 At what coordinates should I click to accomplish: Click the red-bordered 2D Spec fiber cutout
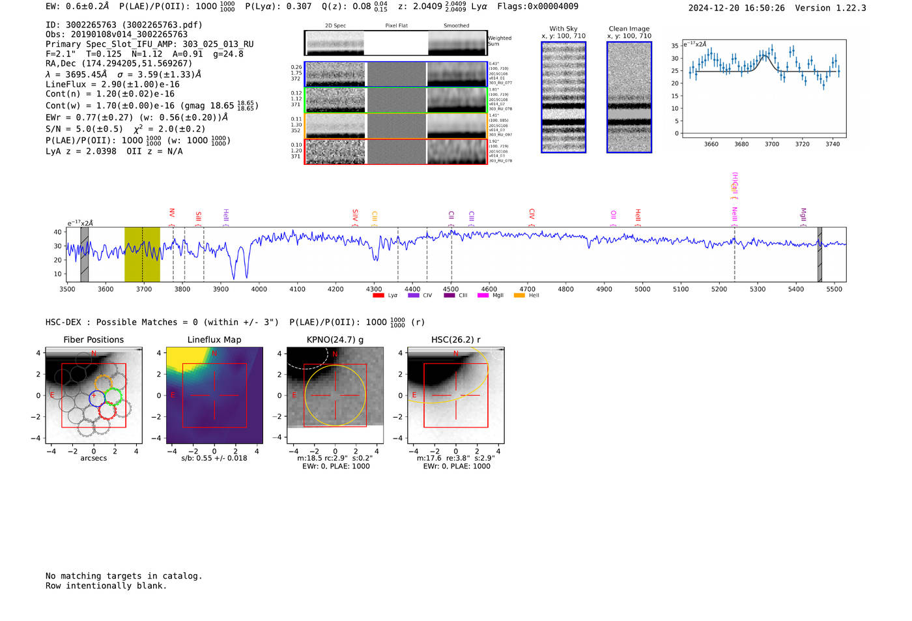click(335, 152)
